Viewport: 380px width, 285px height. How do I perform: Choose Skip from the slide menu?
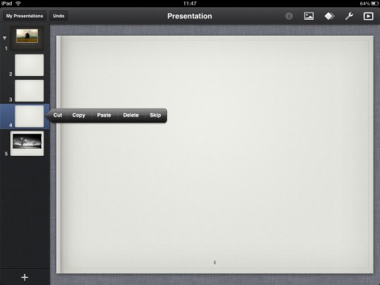pyautogui.click(x=155, y=115)
